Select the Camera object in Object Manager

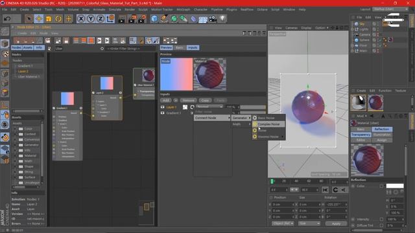(364, 34)
